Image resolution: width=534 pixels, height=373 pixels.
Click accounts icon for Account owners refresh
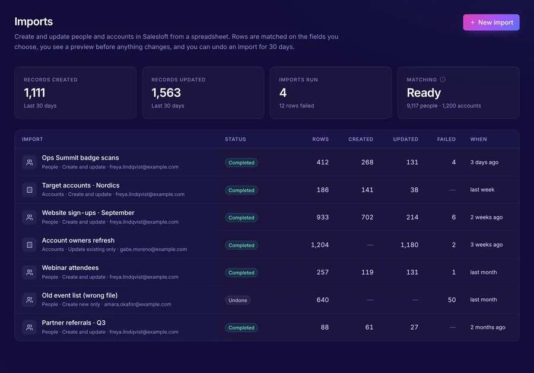click(x=30, y=245)
